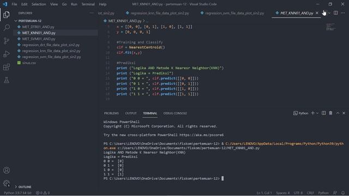Switch to the PROBLEMS panel tab

coord(111,113)
